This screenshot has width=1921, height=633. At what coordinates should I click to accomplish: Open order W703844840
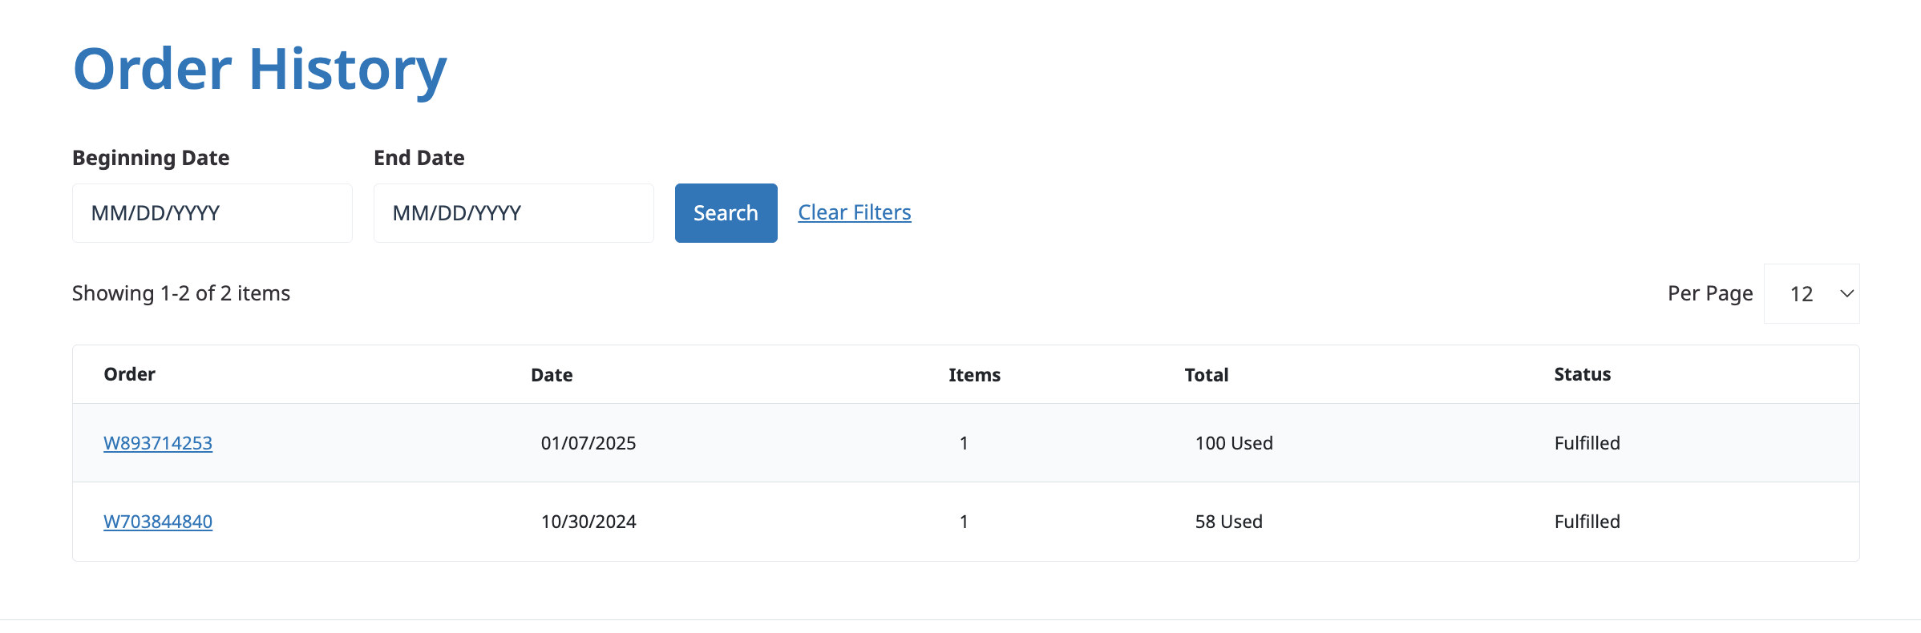158,522
